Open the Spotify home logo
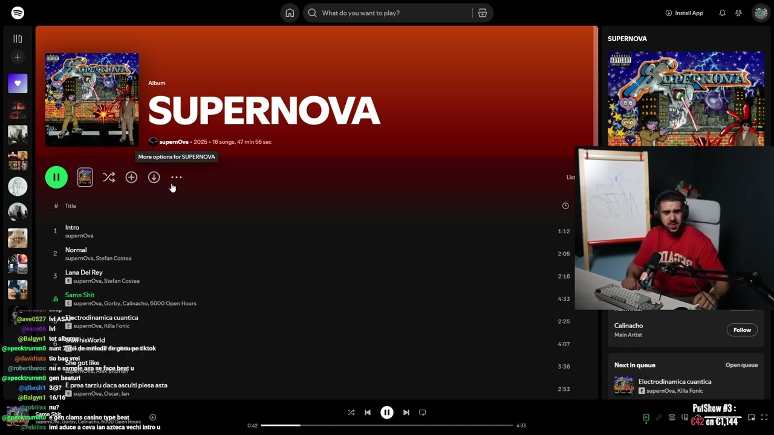The image size is (774, 435). coord(18,13)
